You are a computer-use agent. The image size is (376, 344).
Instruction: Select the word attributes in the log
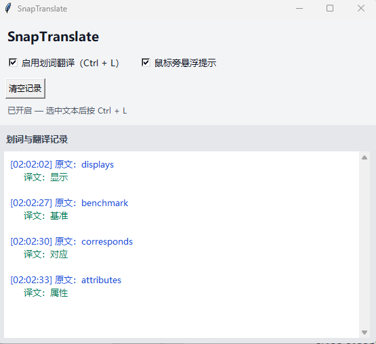tap(102, 280)
